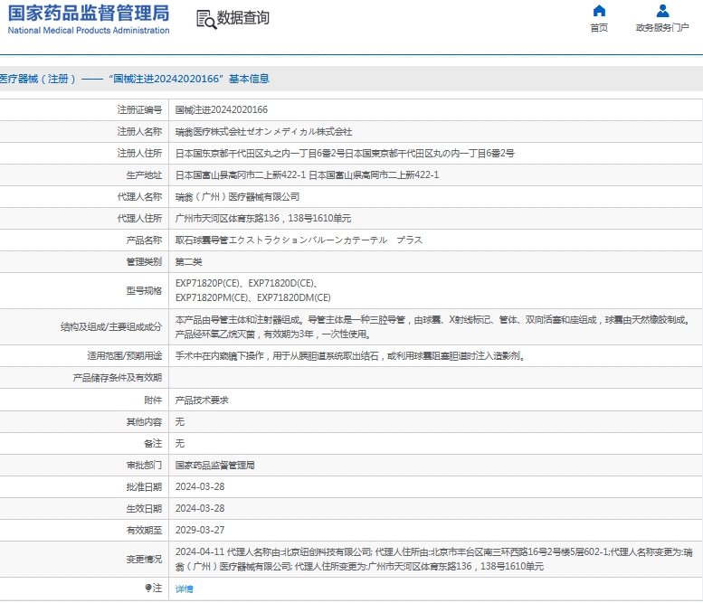Select the structure description 本产品由导管主体和注射器组成
703x603 pixels.
pyautogui.click(x=433, y=326)
